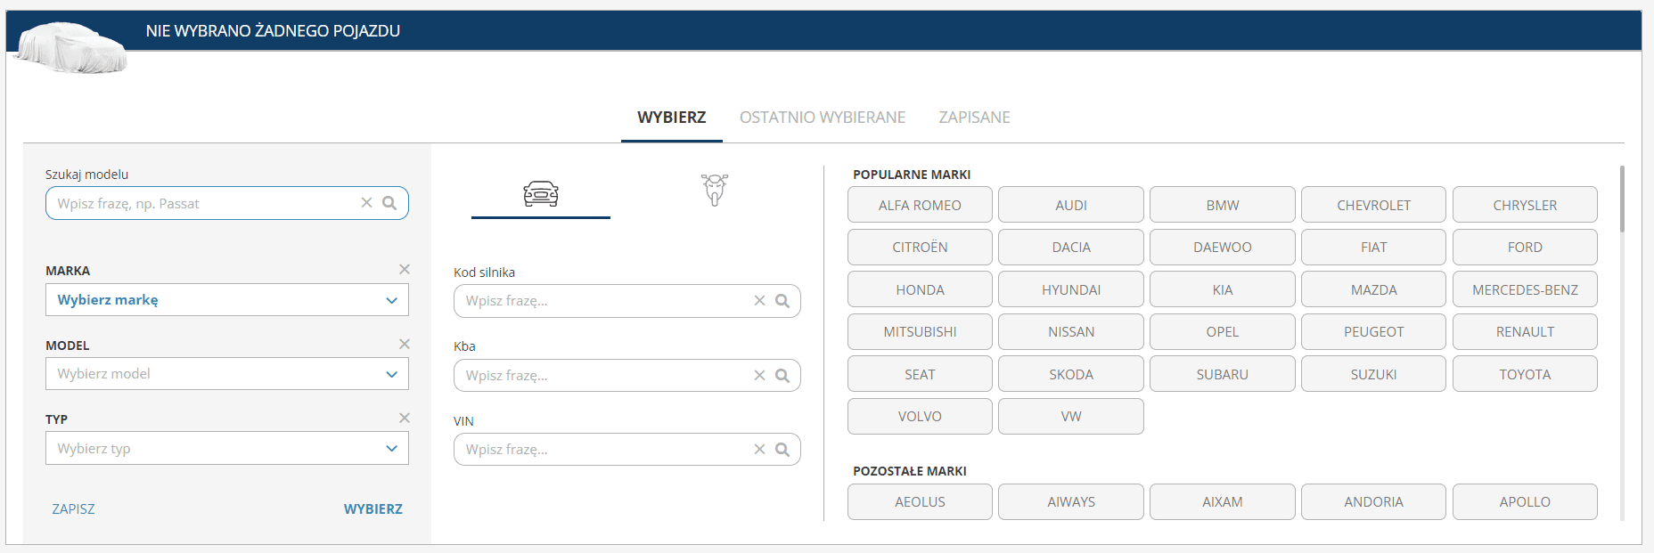Viewport: 1654px width, 553px height.
Task: Choose the CHEVROLET brand
Action: pyautogui.click(x=1373, y=205)
